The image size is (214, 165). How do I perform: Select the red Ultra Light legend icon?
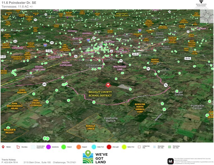(x=109, y=147)
